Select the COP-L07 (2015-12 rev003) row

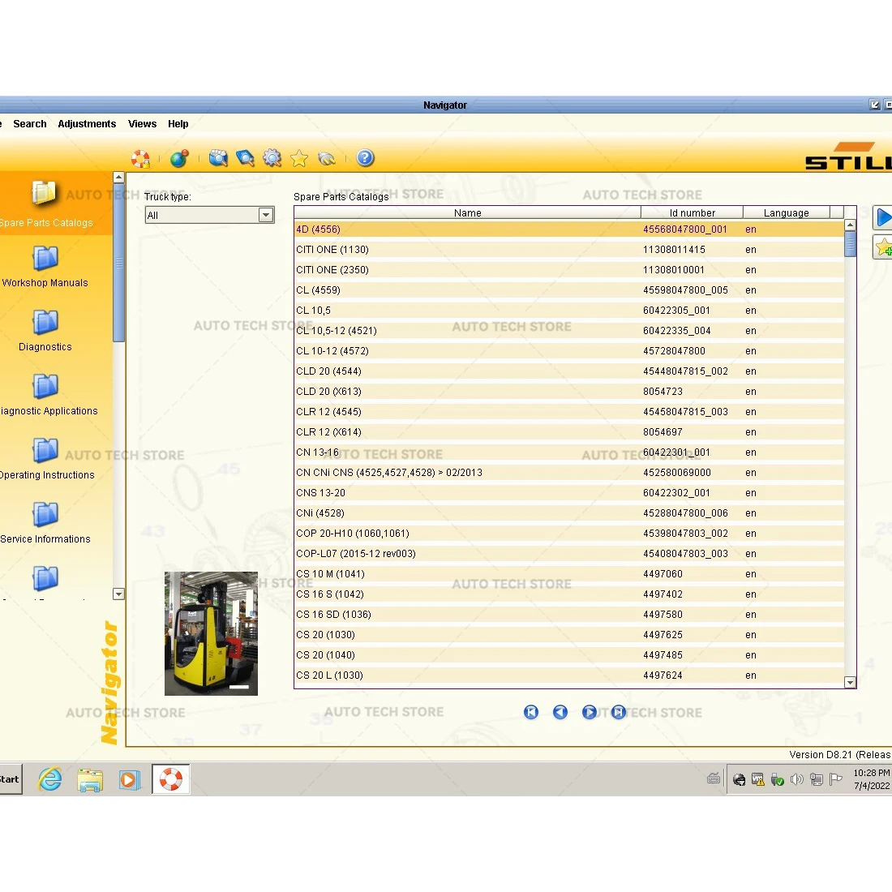(569, 554)
